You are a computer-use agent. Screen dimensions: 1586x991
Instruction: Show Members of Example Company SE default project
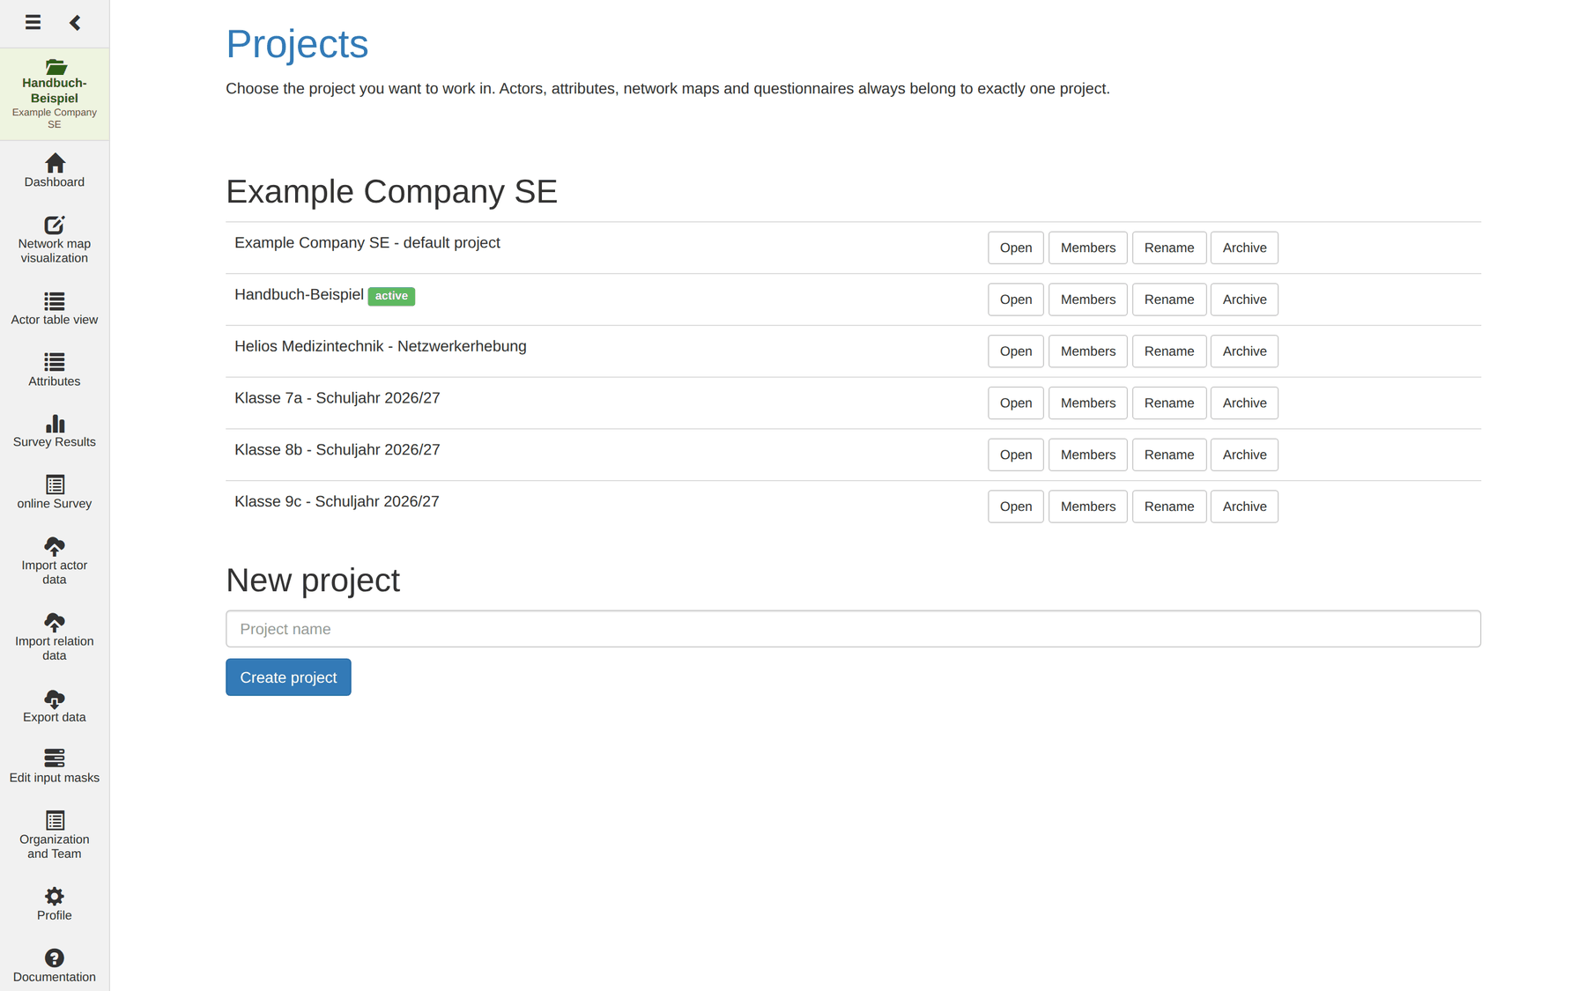click(x=1088, y=248)
